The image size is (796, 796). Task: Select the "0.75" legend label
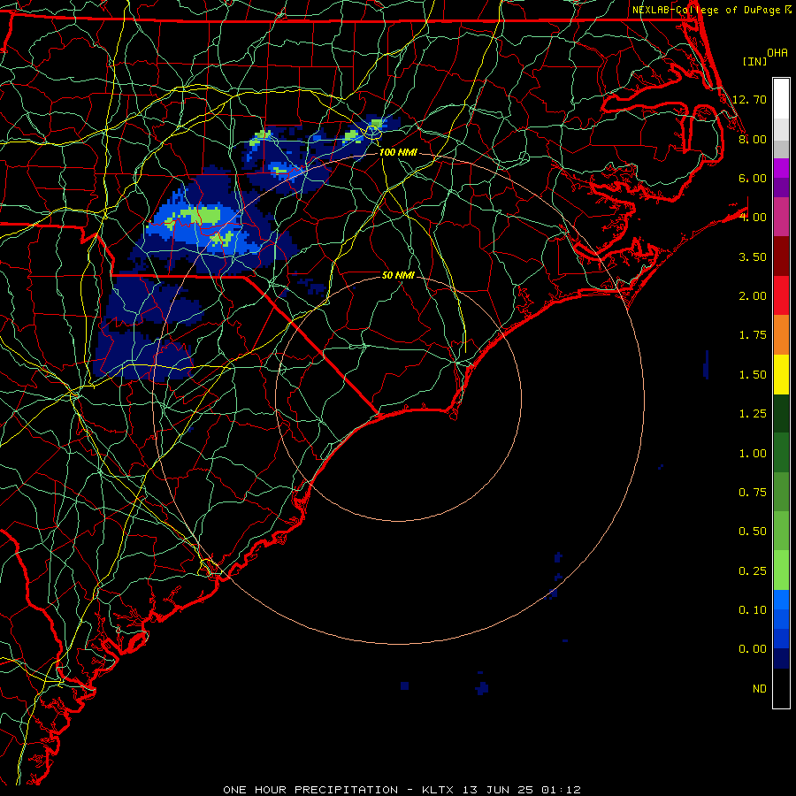point(753,493)
